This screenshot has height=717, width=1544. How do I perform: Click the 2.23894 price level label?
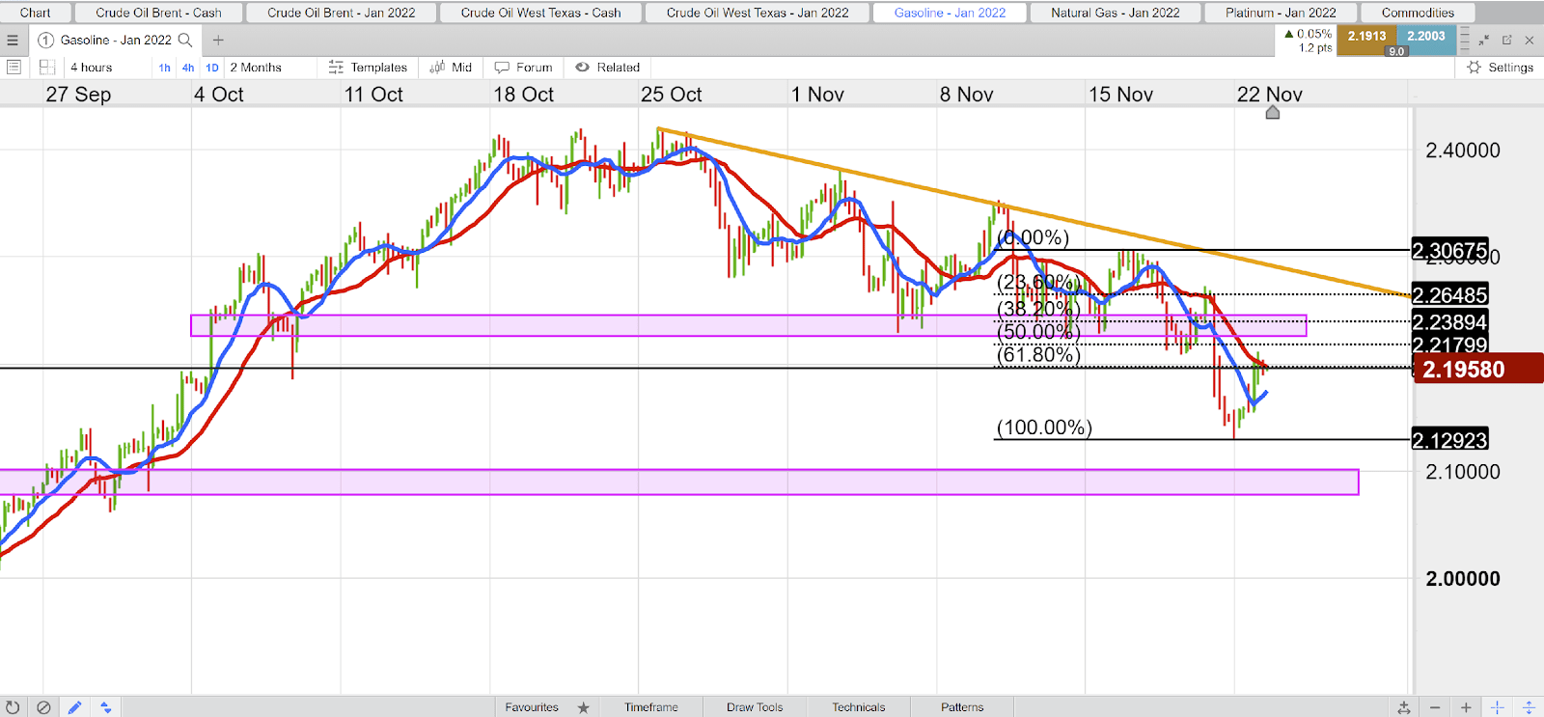coord(1449,322)
